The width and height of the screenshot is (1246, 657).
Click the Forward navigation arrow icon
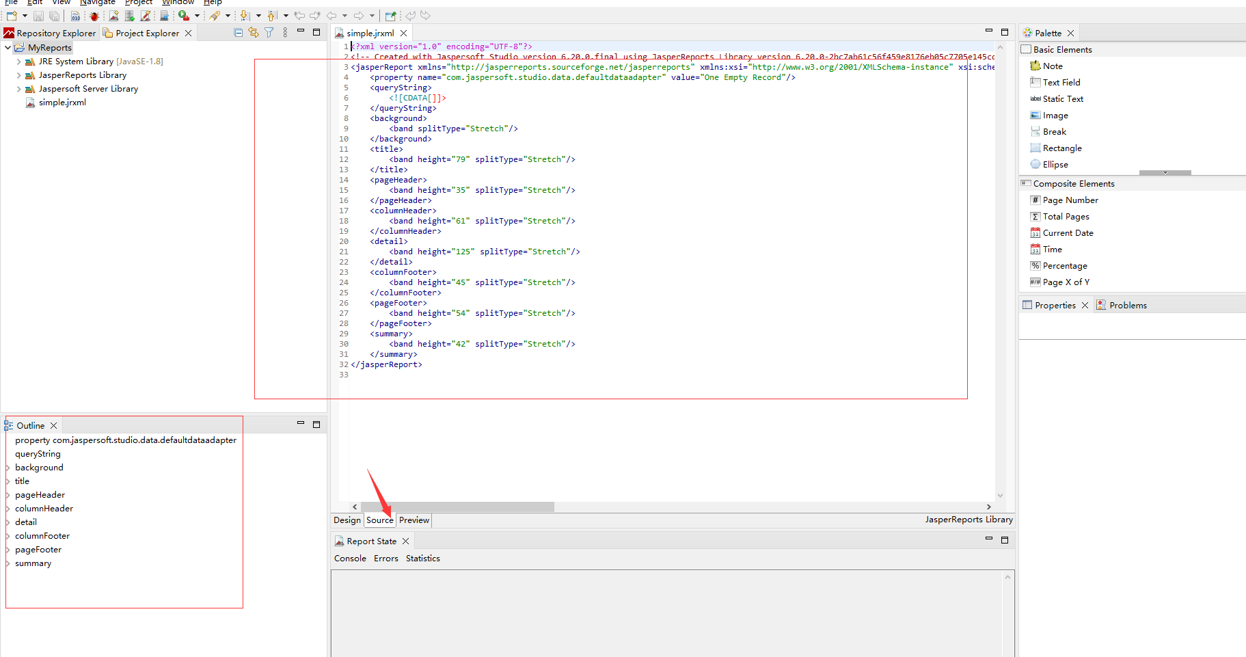point(359,16)
